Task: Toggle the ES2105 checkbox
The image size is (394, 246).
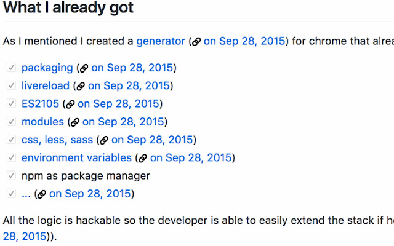Action: coord(11,104)
